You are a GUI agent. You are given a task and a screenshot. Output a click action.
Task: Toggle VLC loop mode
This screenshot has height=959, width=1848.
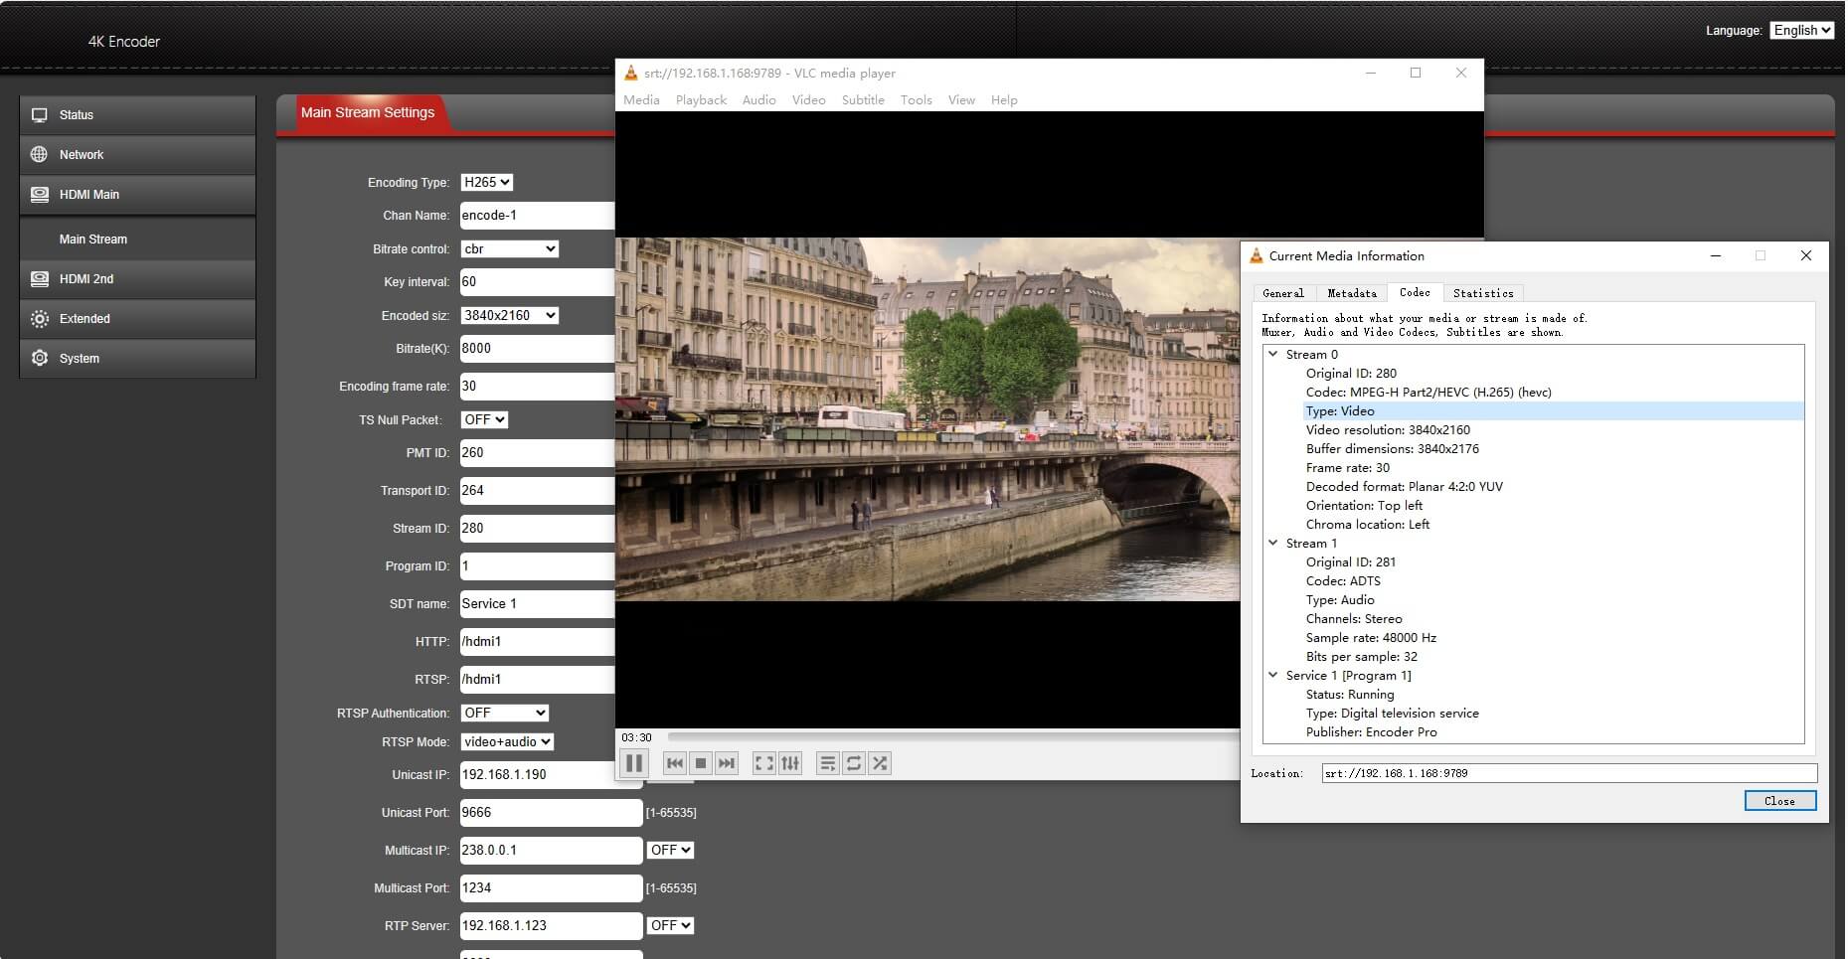point(854,763)
